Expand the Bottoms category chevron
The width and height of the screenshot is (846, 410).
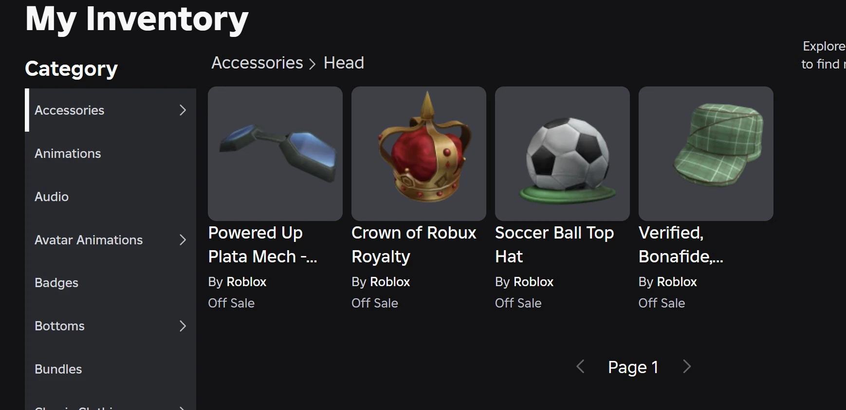(183, 326)
